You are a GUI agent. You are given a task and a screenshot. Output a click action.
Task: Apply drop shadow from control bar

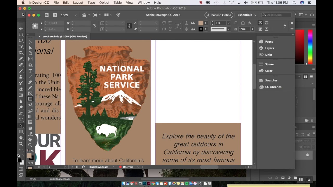243,23
